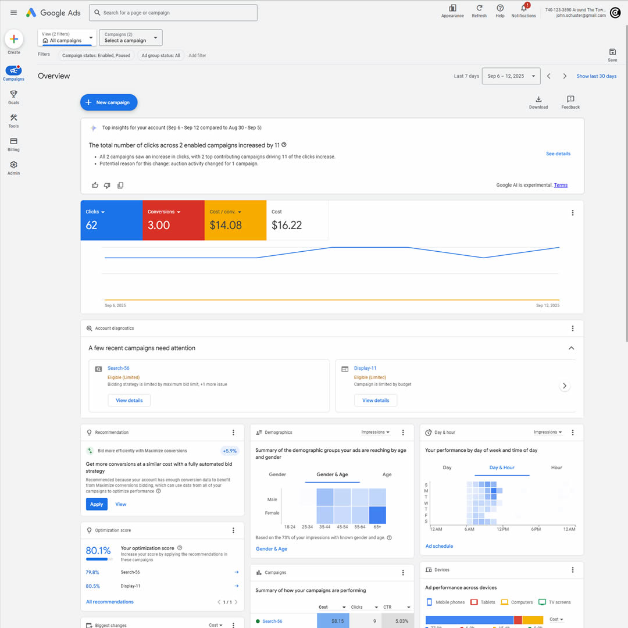This screenshot has height=628, width=628.
Task: Toggle the Cost metric tile
Action: pos(297,220)
